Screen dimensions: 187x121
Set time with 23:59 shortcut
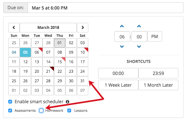tap(158, 73)
